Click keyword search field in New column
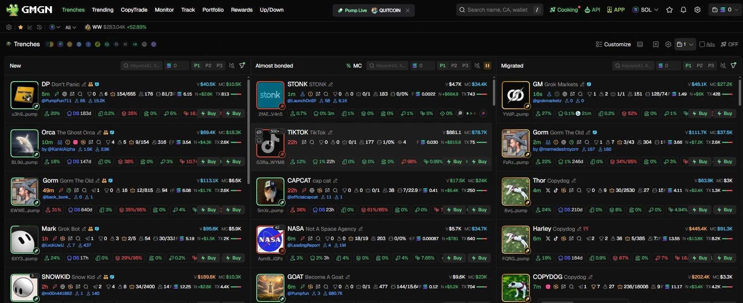This screenshot has height=303, width=743. pos(142,66)
